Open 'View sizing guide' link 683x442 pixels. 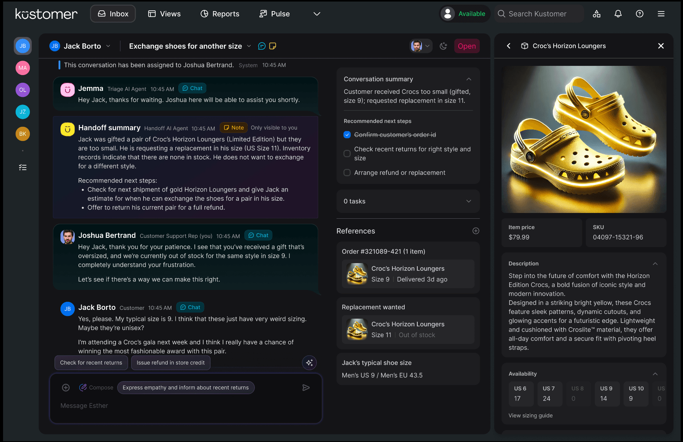531,415
